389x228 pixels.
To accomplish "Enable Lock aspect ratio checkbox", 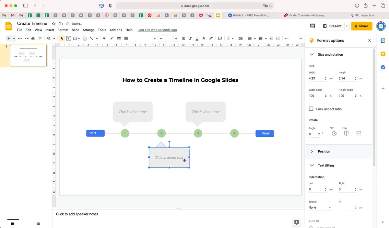I will click(311, 109).
